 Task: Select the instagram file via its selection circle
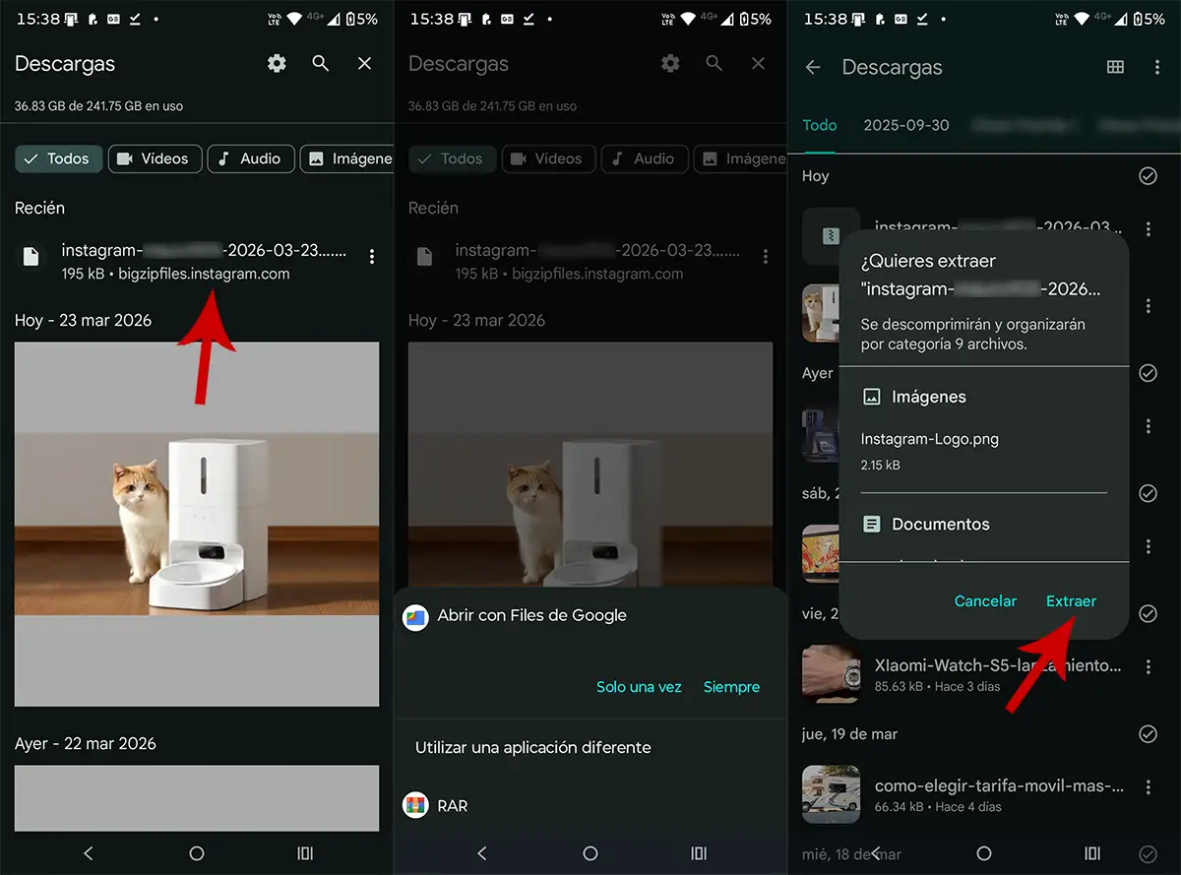click(x=1148, y=175)
